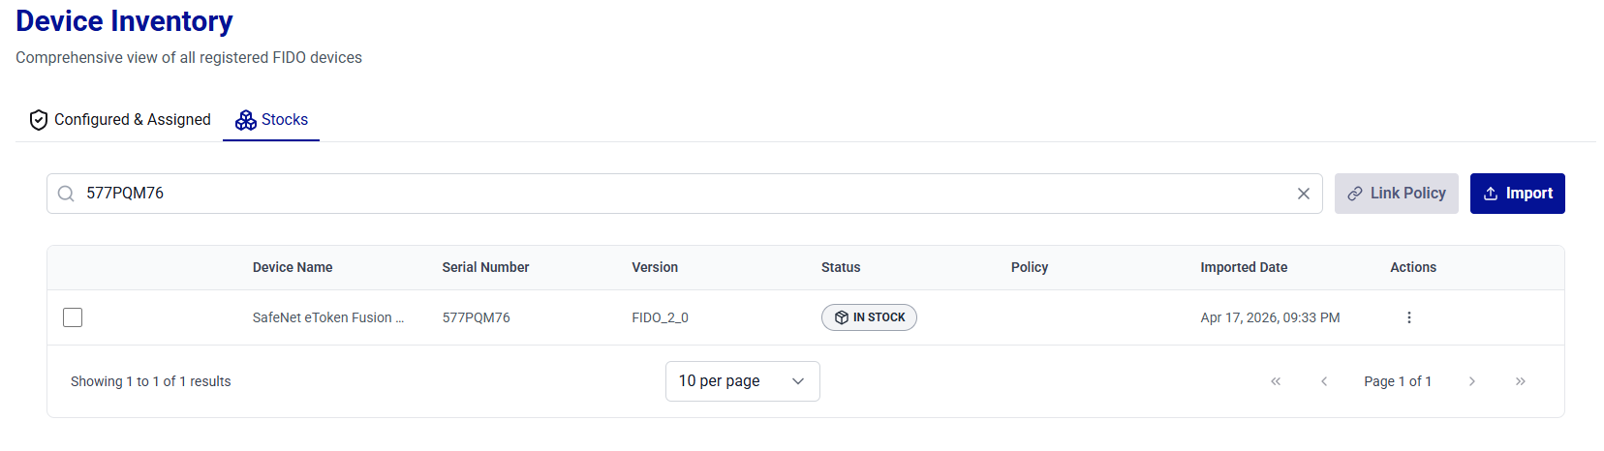Viewport: 1604px width, 451px height.
Task: Click the SafeNet eToken Fusion device name
Action: coord(327,317)
